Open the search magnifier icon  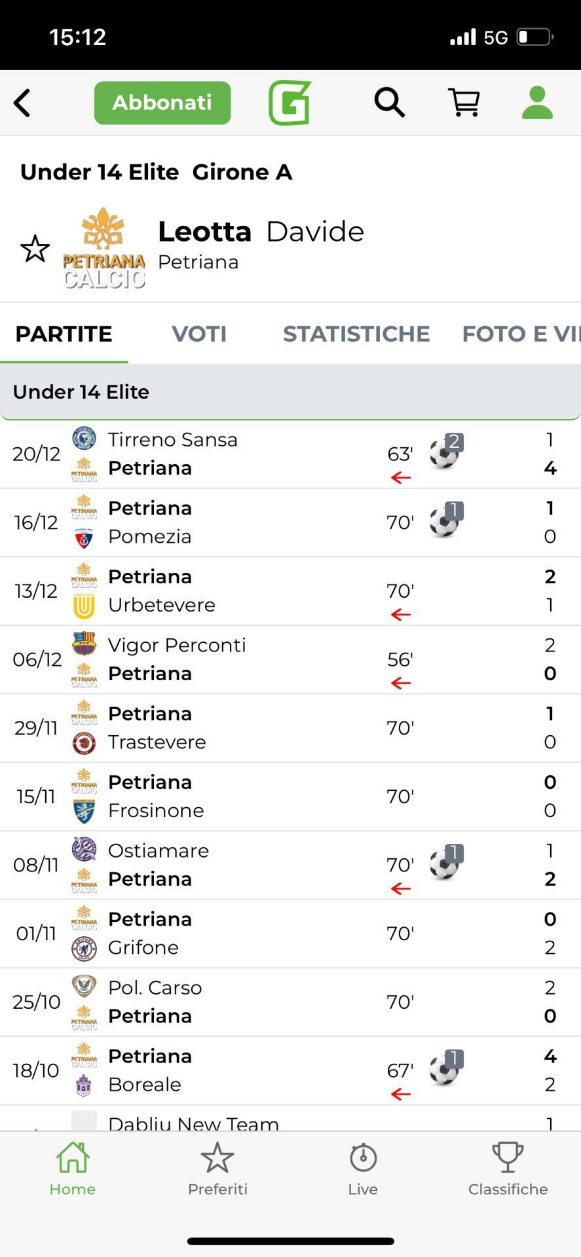coord(389,103)
